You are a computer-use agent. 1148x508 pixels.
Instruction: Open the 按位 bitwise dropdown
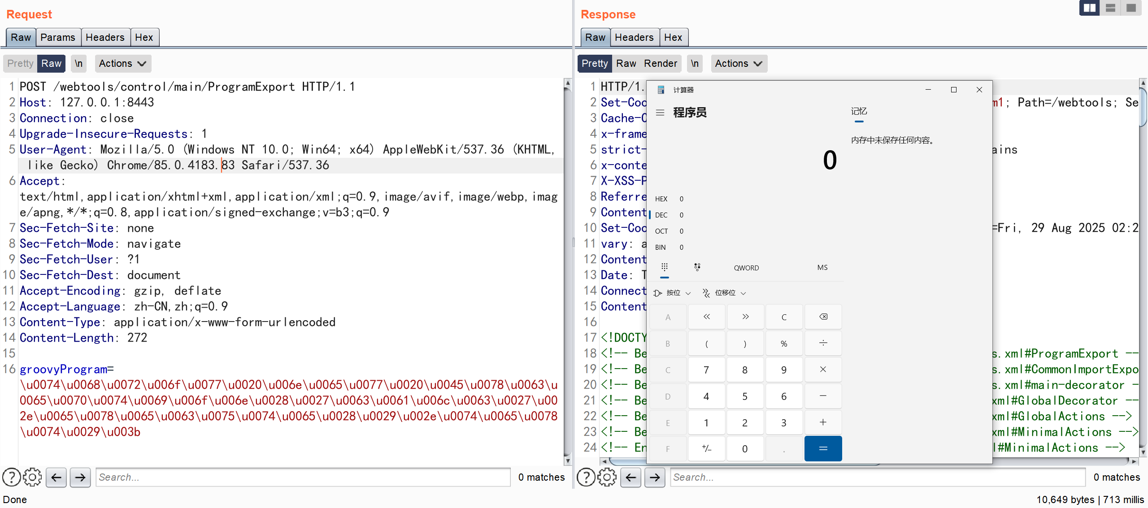[672, 293]
